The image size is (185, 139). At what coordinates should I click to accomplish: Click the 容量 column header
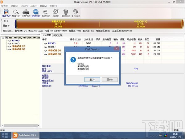(158, 40)
